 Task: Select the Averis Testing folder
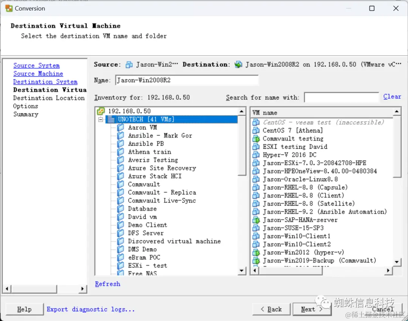pyautogui.click(x=153, y=160)
